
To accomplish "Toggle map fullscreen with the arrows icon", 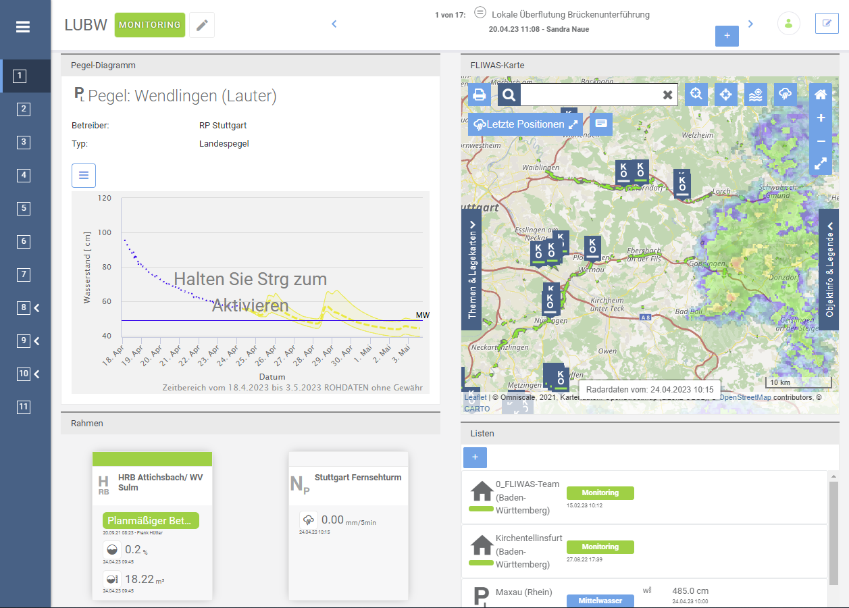I will (821, 163).
